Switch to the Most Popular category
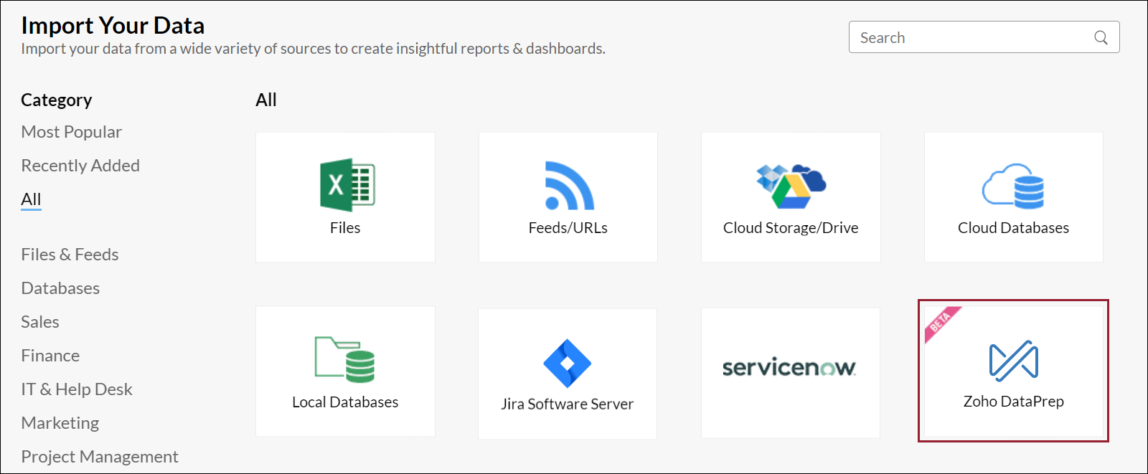 coord(71,131)
